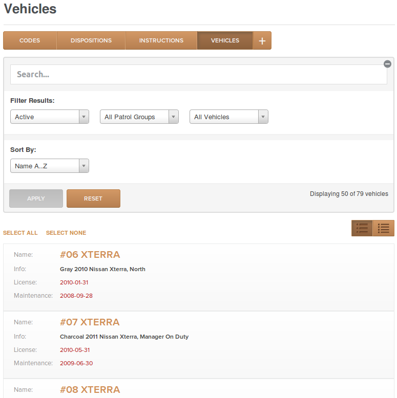Go to the Codes tab
Screen dimensions: 397x398
click(30, 40)
